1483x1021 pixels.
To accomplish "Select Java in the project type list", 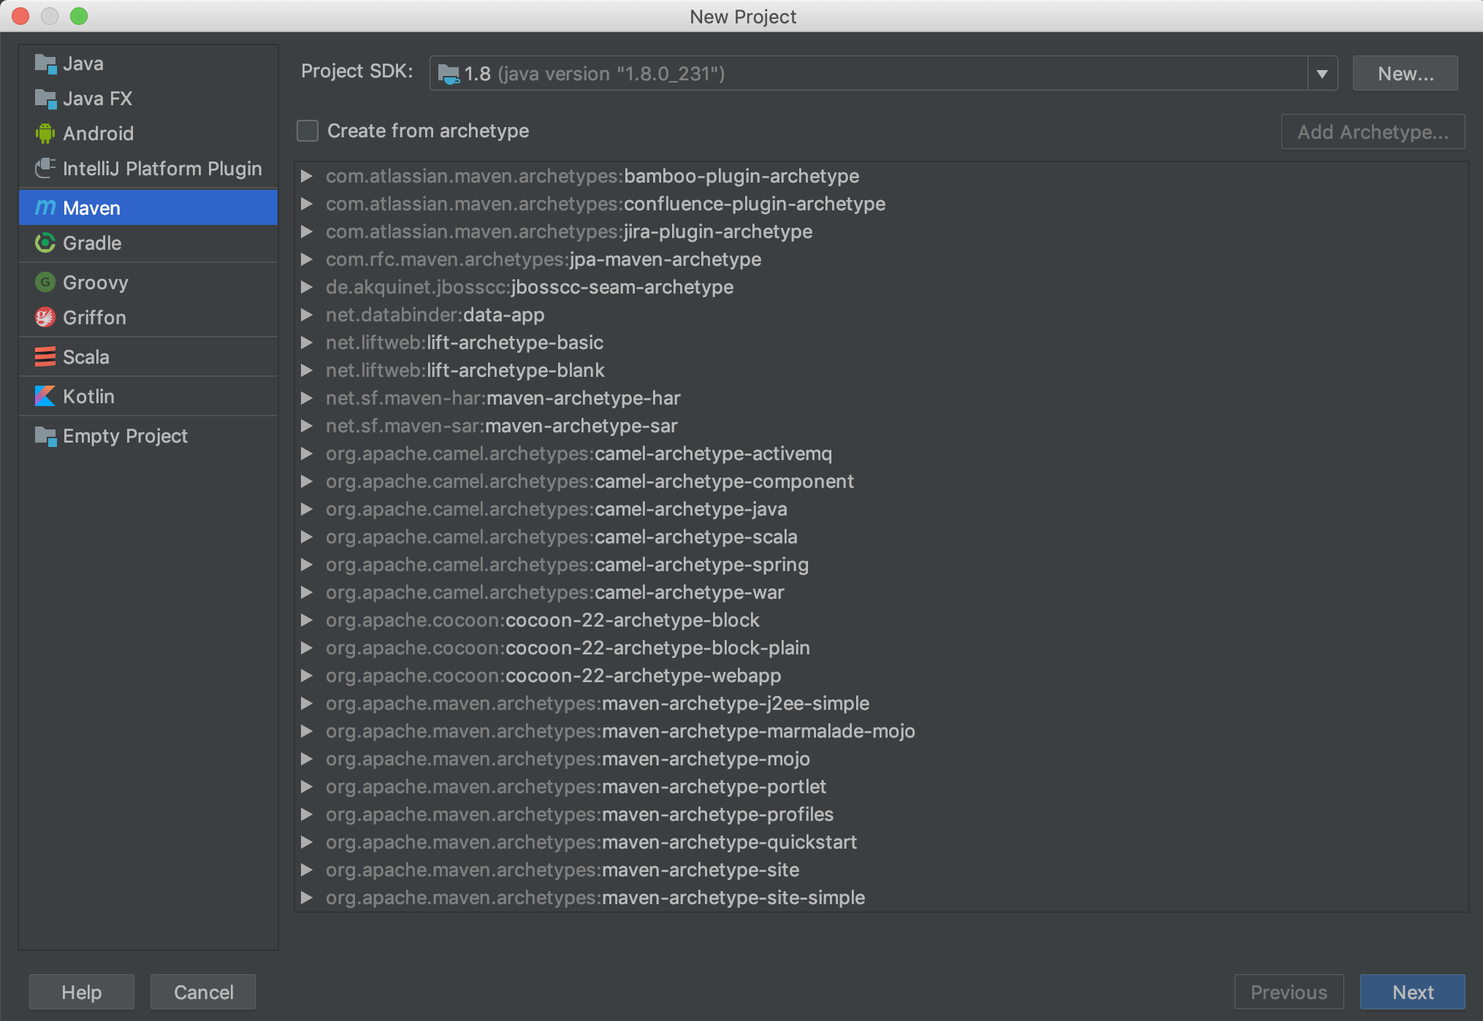I will (x=148, y=64).
